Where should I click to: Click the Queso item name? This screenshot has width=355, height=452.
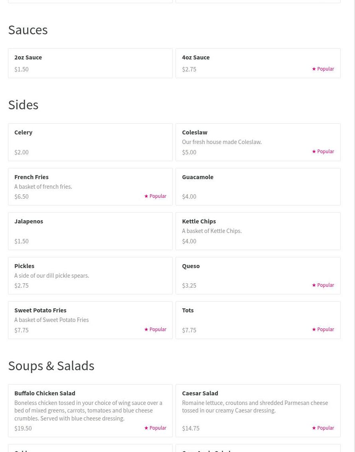(191, 266)
